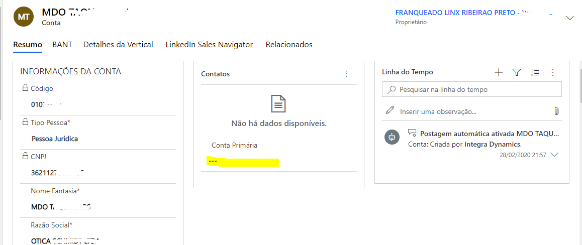Switch to the BANT tab
Image resolution: width=582 pixels, height=245 pixels.
[62, 45]
